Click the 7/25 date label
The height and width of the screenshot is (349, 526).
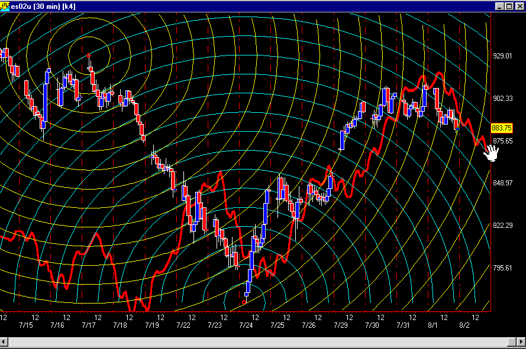pos(277,325)
